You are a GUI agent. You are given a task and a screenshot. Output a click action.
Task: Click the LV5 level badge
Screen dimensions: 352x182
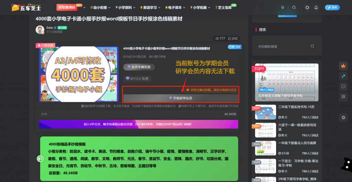[x=62, y=28]
